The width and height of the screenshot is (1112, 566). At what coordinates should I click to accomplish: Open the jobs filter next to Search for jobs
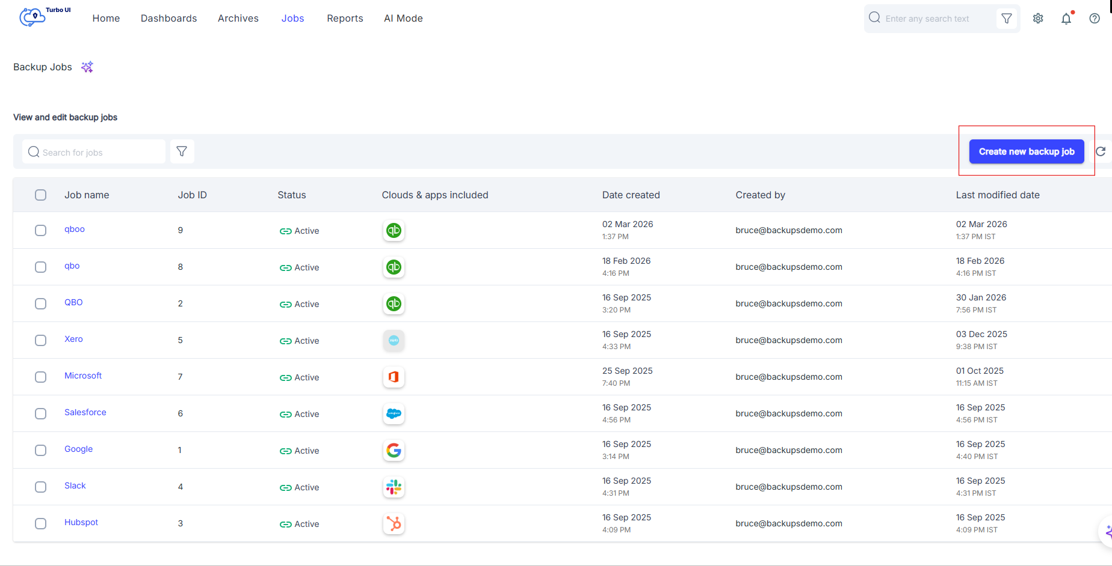pos(182,151)
